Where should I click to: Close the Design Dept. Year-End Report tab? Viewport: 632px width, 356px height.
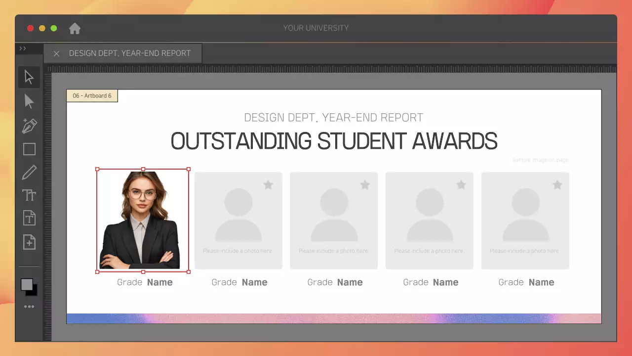click(56, 53)
